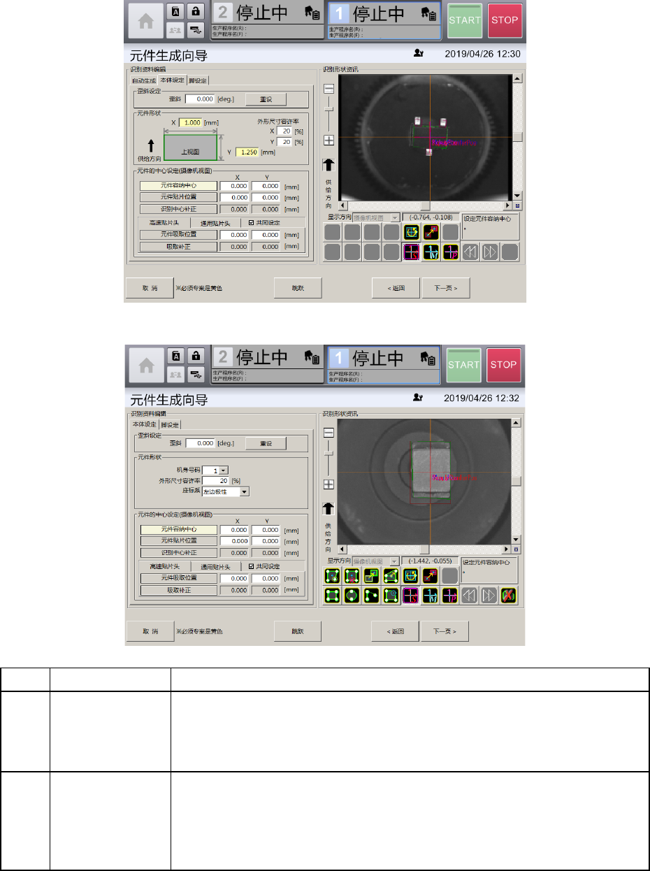This screenshot has width=650, height=871.
Task: Select the M crosshair icon in the 12:30 screen
Action: pyautogui.click(x=431, y=252)
